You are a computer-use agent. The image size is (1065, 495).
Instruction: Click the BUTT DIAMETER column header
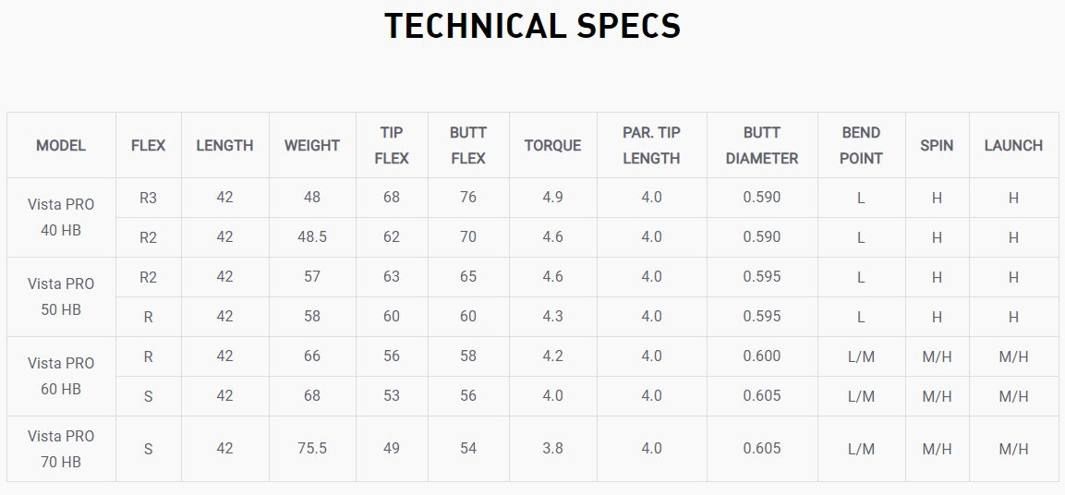(762, 145)
